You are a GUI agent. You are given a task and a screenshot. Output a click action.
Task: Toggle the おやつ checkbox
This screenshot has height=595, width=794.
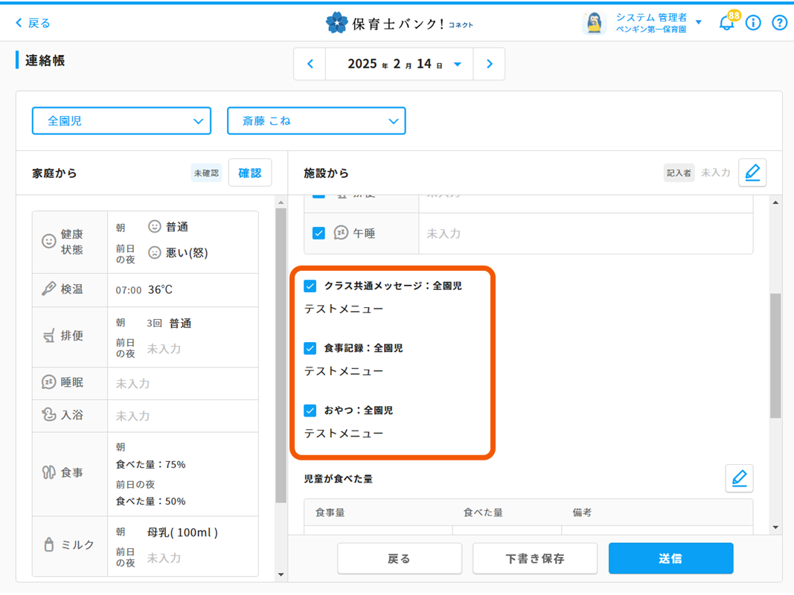pos(310,411)
